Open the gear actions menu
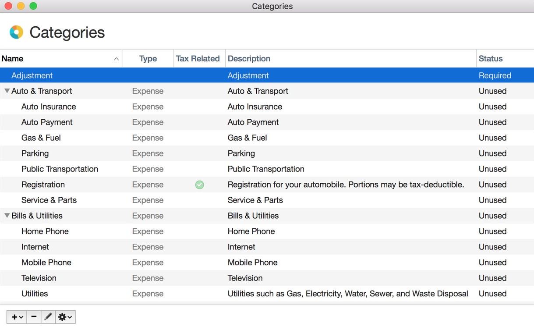 [x=65, y=317]
